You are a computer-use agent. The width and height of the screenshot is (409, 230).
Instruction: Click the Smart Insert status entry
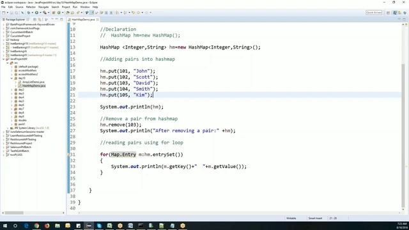tap(315, 218)
